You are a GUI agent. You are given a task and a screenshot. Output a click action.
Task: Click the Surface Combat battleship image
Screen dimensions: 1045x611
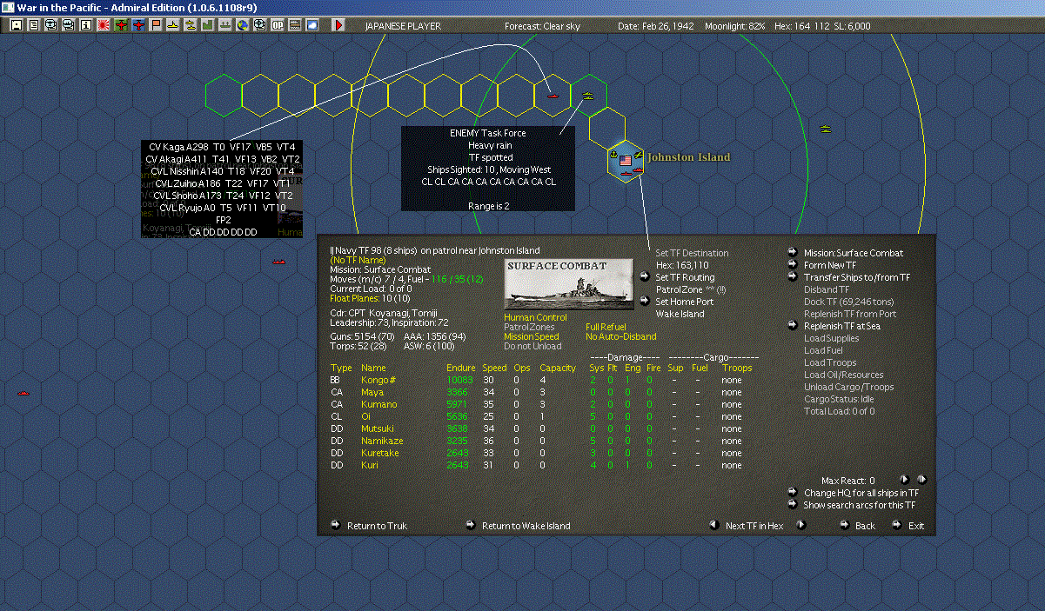pyautogui.click(x=569, y=283)
